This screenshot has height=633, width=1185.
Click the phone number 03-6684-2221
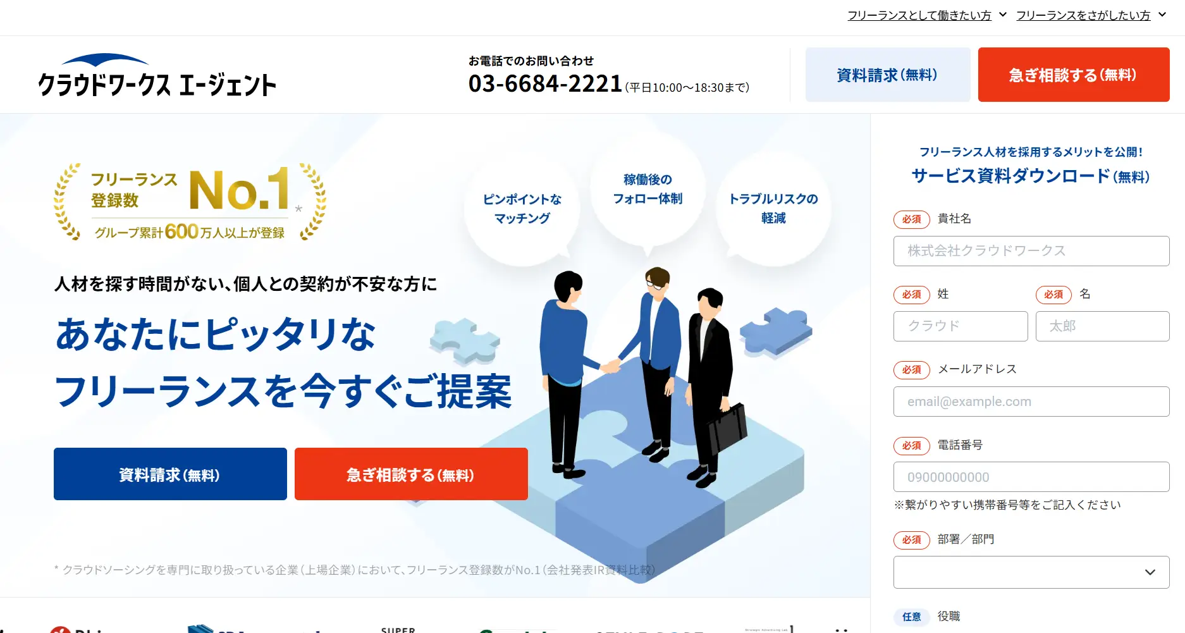pyautogui.click(x=545, y=83)
